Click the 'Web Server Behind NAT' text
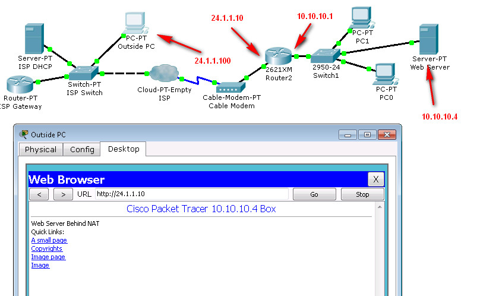Screen dimensions: 477x296 click(x=65, y=223)
